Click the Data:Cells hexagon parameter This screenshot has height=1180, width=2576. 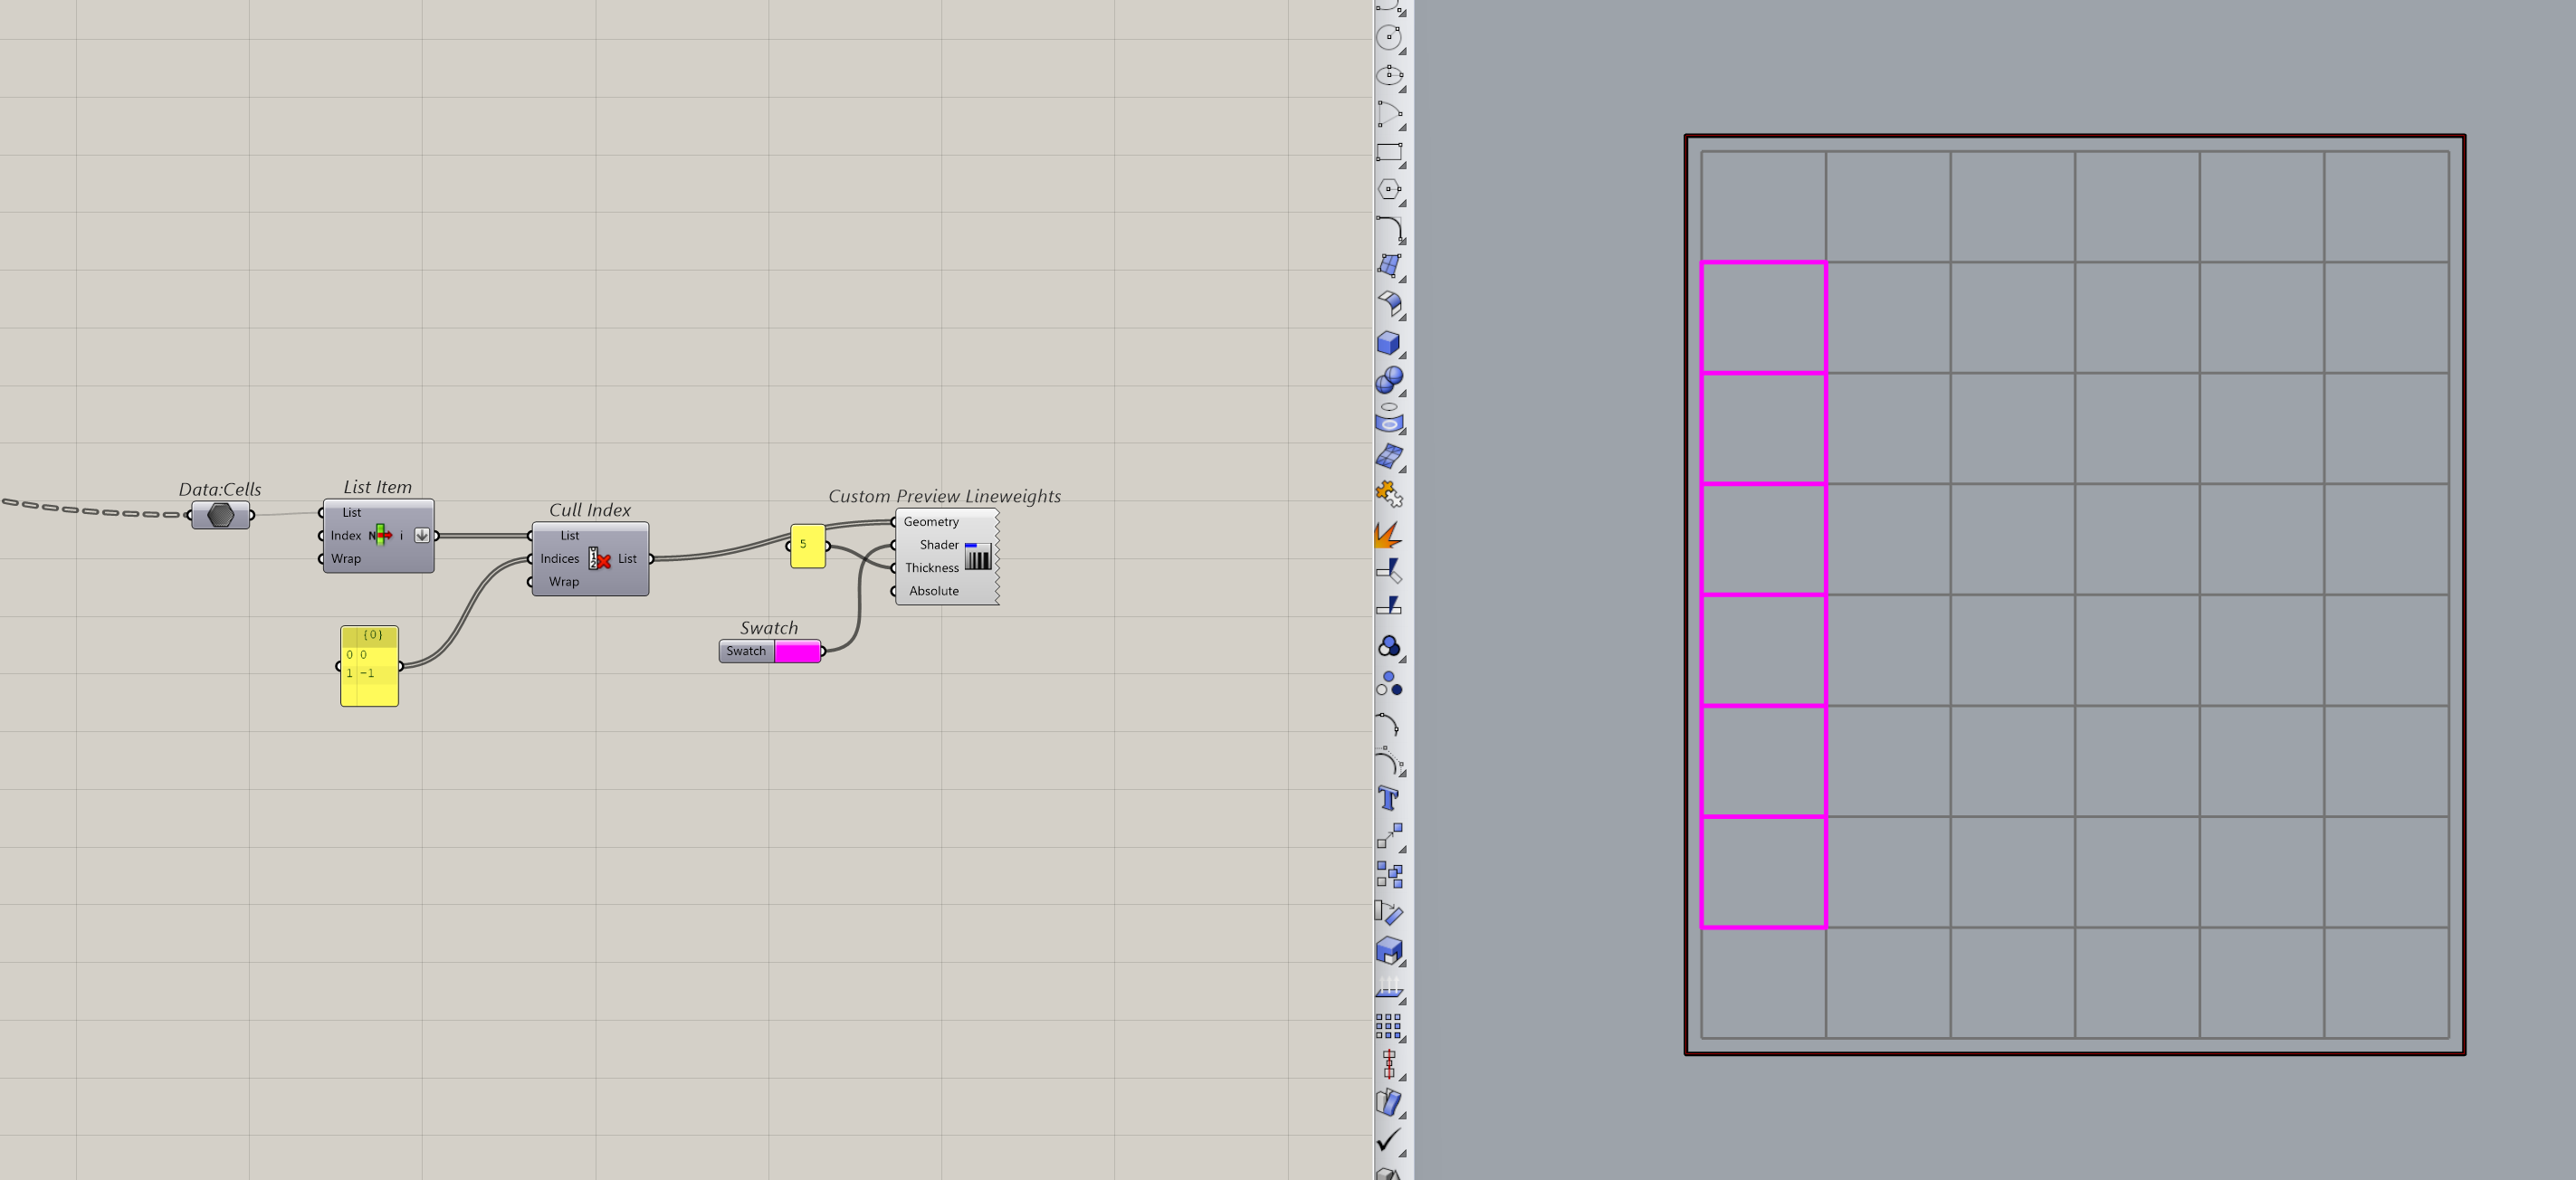coord(220,515)
